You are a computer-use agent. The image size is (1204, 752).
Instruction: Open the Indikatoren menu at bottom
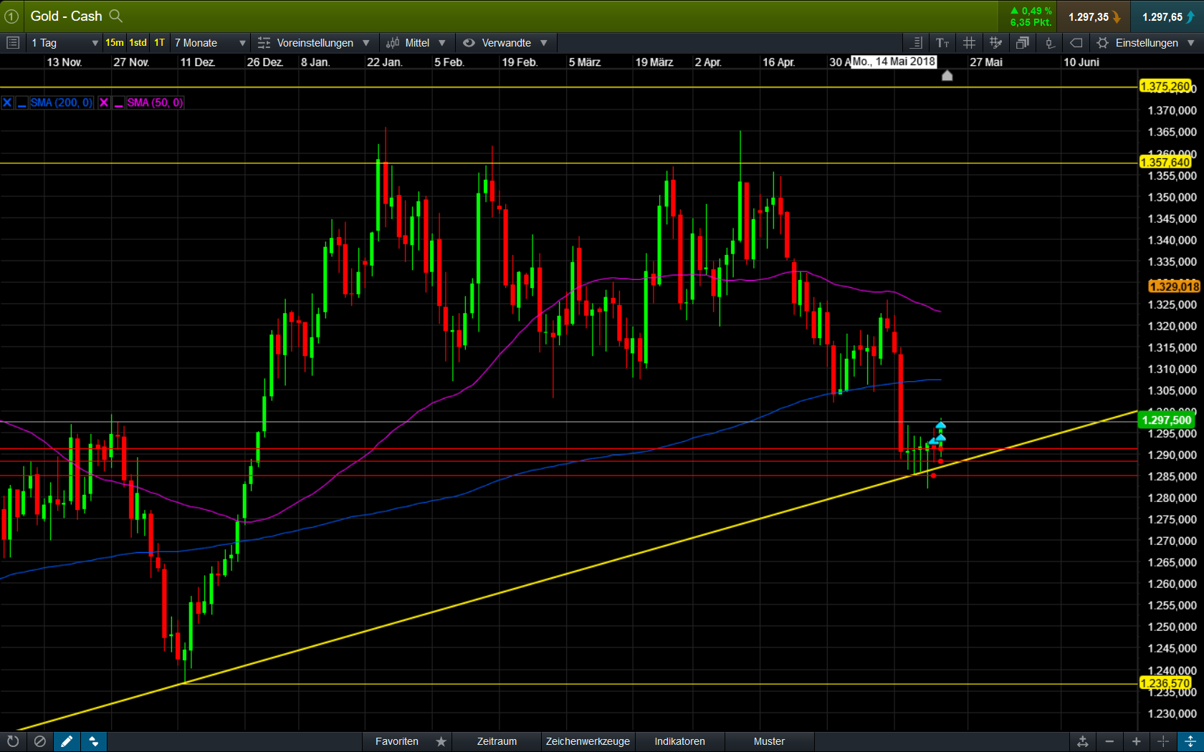(x=679, y=741)
